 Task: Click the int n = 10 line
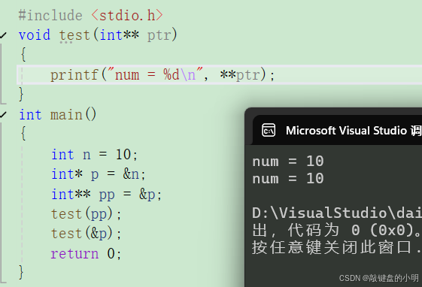(95, 155)
